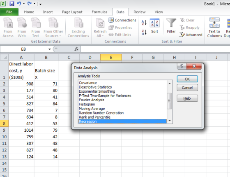Switch to the Page Layout tab
The width and height of the screenshot is (230, 177).
pos(72,12)
